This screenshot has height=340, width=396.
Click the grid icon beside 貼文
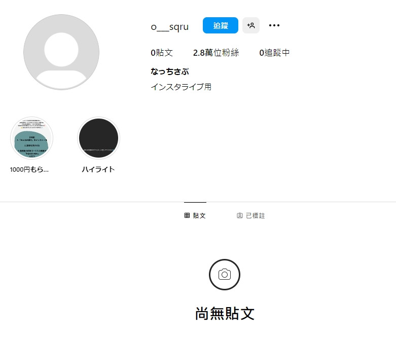[187, 215]
